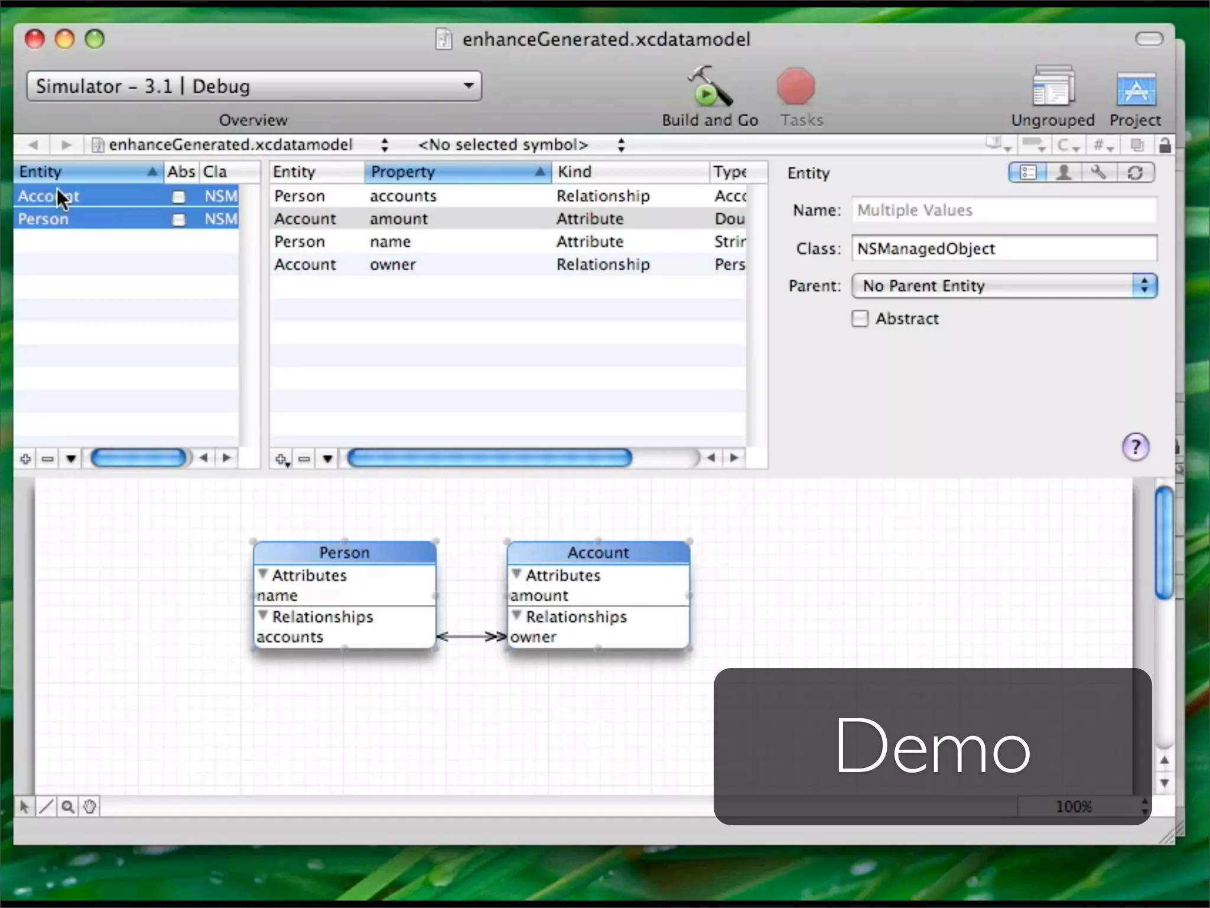Click the C class menu icon
The height and width of the screenshot is (908, 1210).
pos(1068,145)
